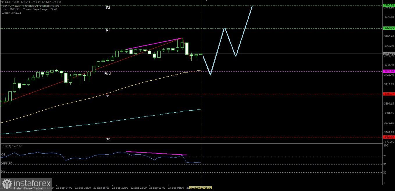
Task: Click the RSI(14) 55.3137 indicator label
Action: 11,146
